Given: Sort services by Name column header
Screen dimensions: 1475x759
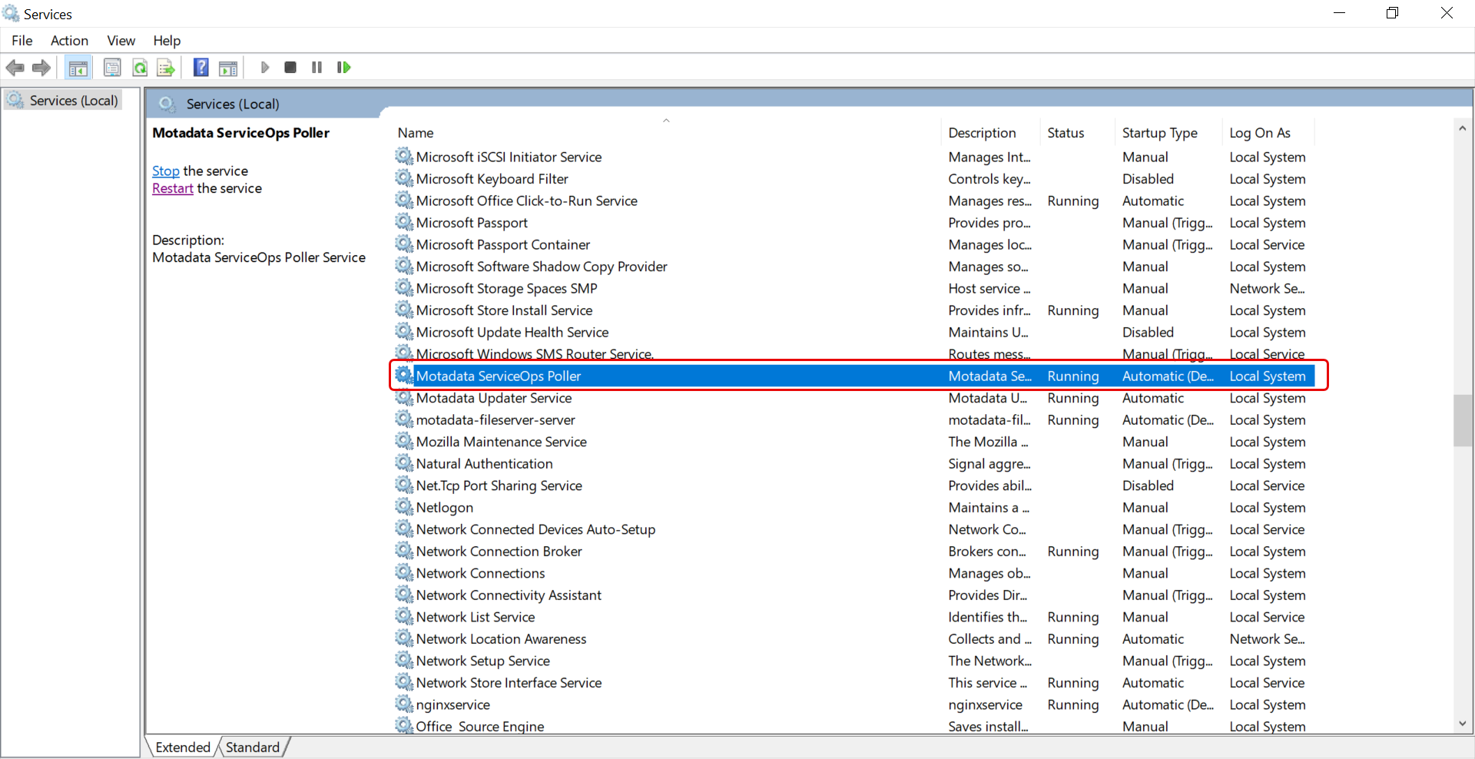Looking at the screenshot, I should [416, 133].
